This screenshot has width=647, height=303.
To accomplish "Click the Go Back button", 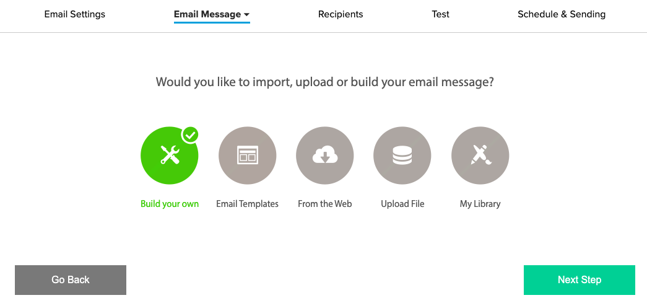I will [x=71, y=280].
